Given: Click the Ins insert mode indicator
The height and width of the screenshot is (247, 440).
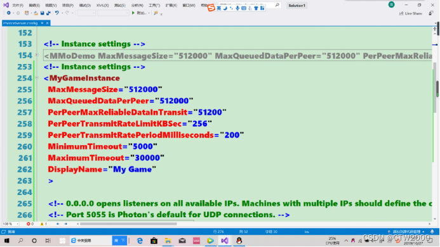Looking at the screenshot, I should 307,232.
